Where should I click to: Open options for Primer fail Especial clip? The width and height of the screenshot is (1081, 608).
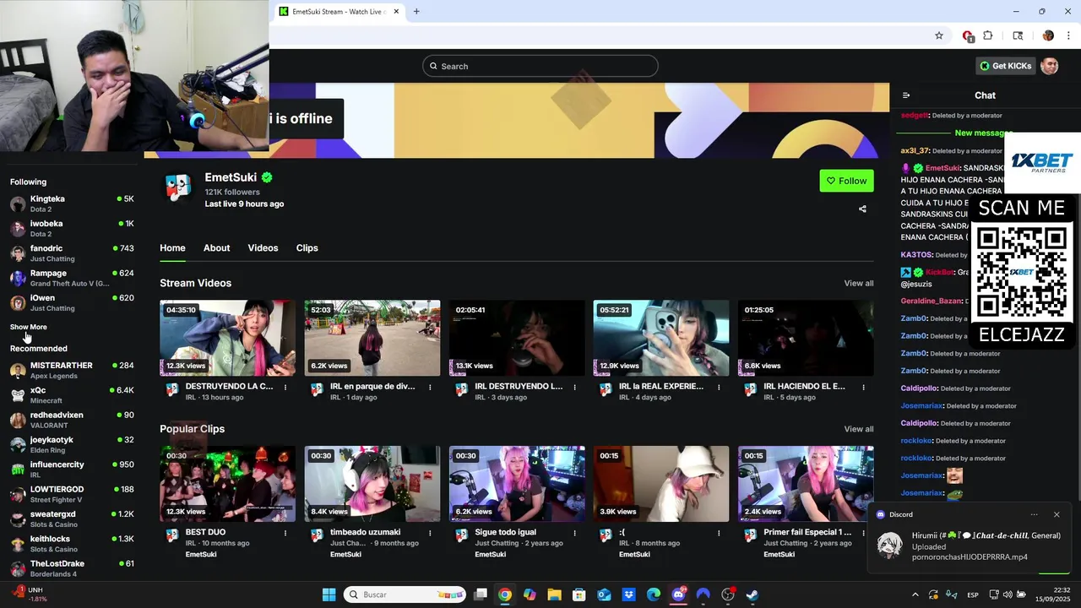coord(863,533)
